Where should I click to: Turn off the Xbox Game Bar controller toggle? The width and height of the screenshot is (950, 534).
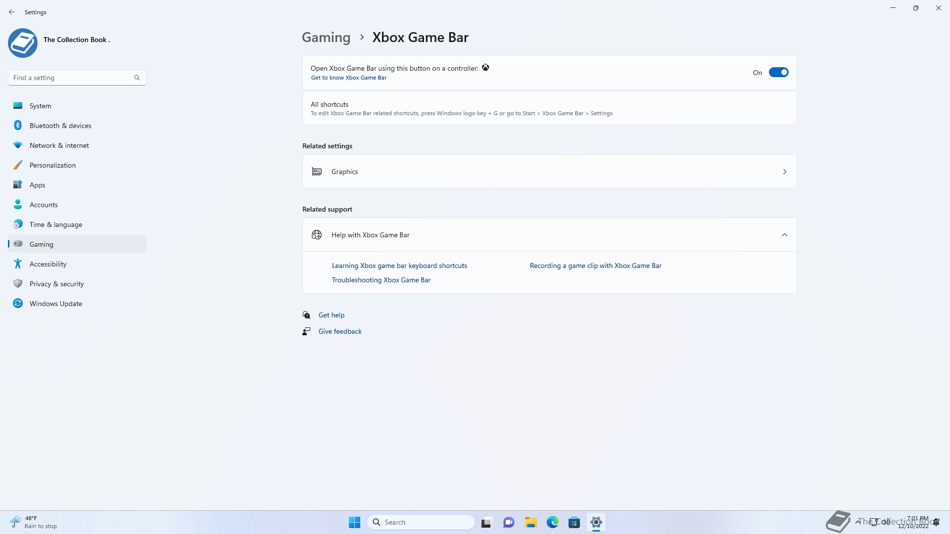tap(778, 73)
